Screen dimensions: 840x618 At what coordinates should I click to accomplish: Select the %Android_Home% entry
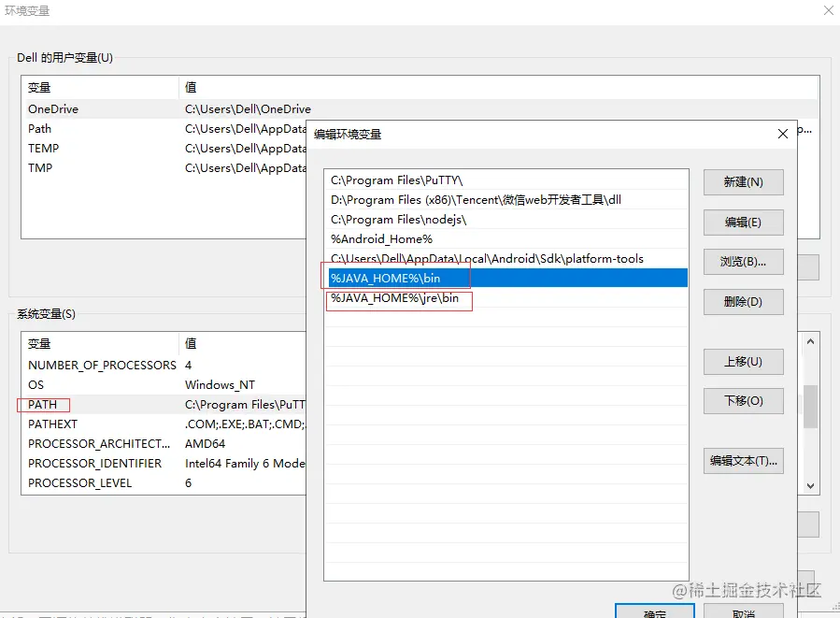[506, 239]
